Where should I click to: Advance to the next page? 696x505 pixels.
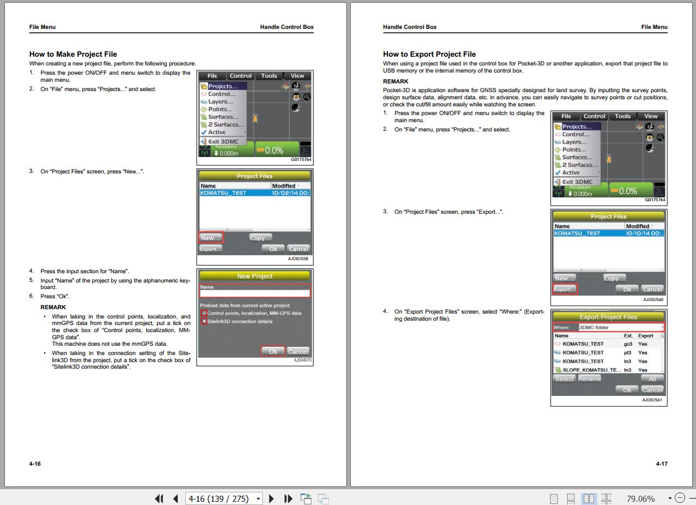272,498
